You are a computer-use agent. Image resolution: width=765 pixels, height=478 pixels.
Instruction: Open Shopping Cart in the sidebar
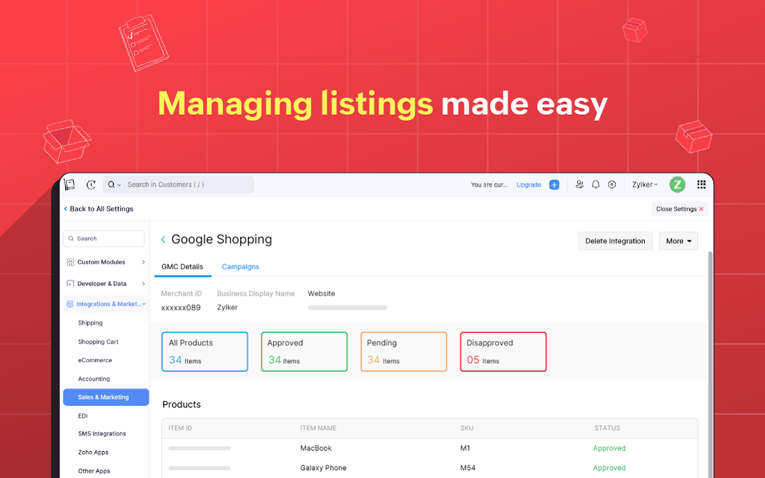click(98, 342)
